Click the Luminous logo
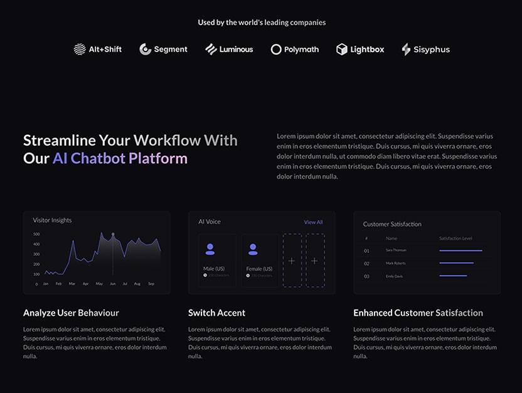The image size is (522, 393). tap(230, 49)
